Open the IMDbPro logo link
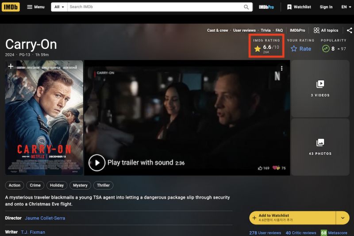 (266, 7)
